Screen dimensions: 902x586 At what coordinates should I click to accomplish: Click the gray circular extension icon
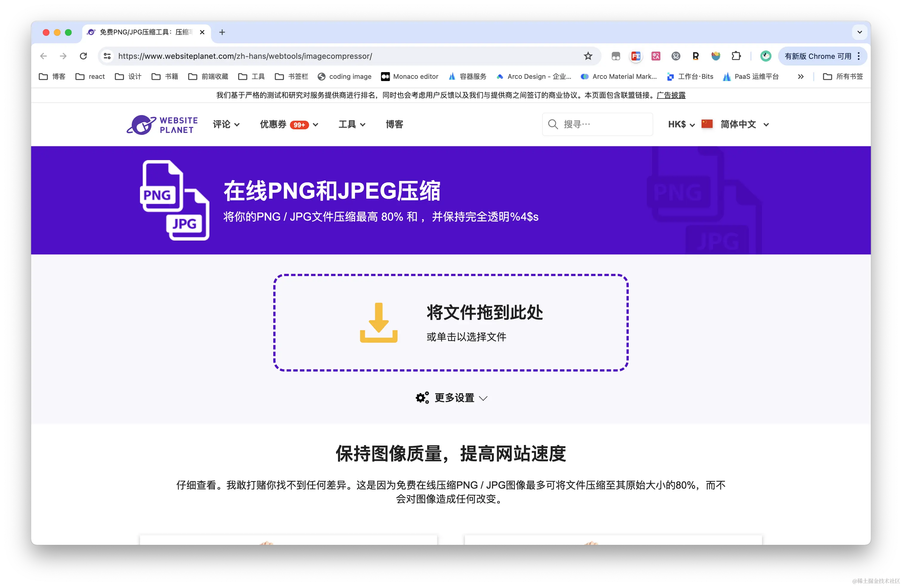(x=676, y=56)
